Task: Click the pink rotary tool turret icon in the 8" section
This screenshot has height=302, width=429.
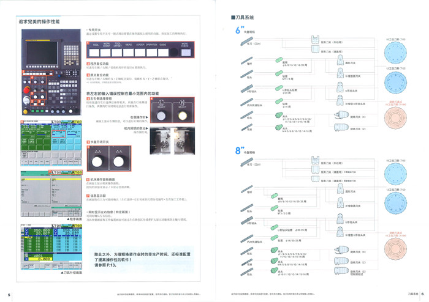Action: pos(395,249)
